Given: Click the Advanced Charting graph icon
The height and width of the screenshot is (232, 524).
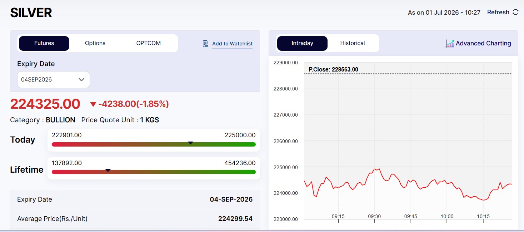Looking at the screenshot, I should (x=450, y=43).
